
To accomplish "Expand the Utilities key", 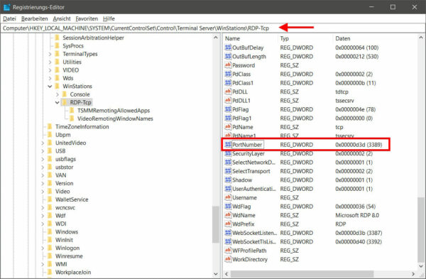I will (x=50, y=62).
